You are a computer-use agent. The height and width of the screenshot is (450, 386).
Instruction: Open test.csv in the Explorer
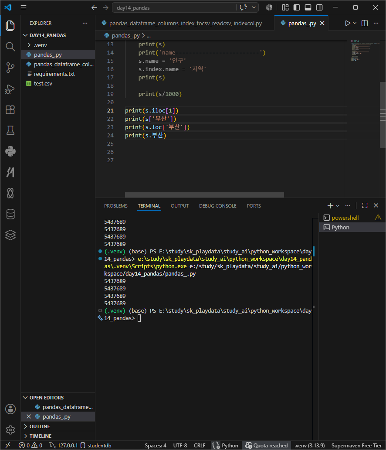click(58, 84)
